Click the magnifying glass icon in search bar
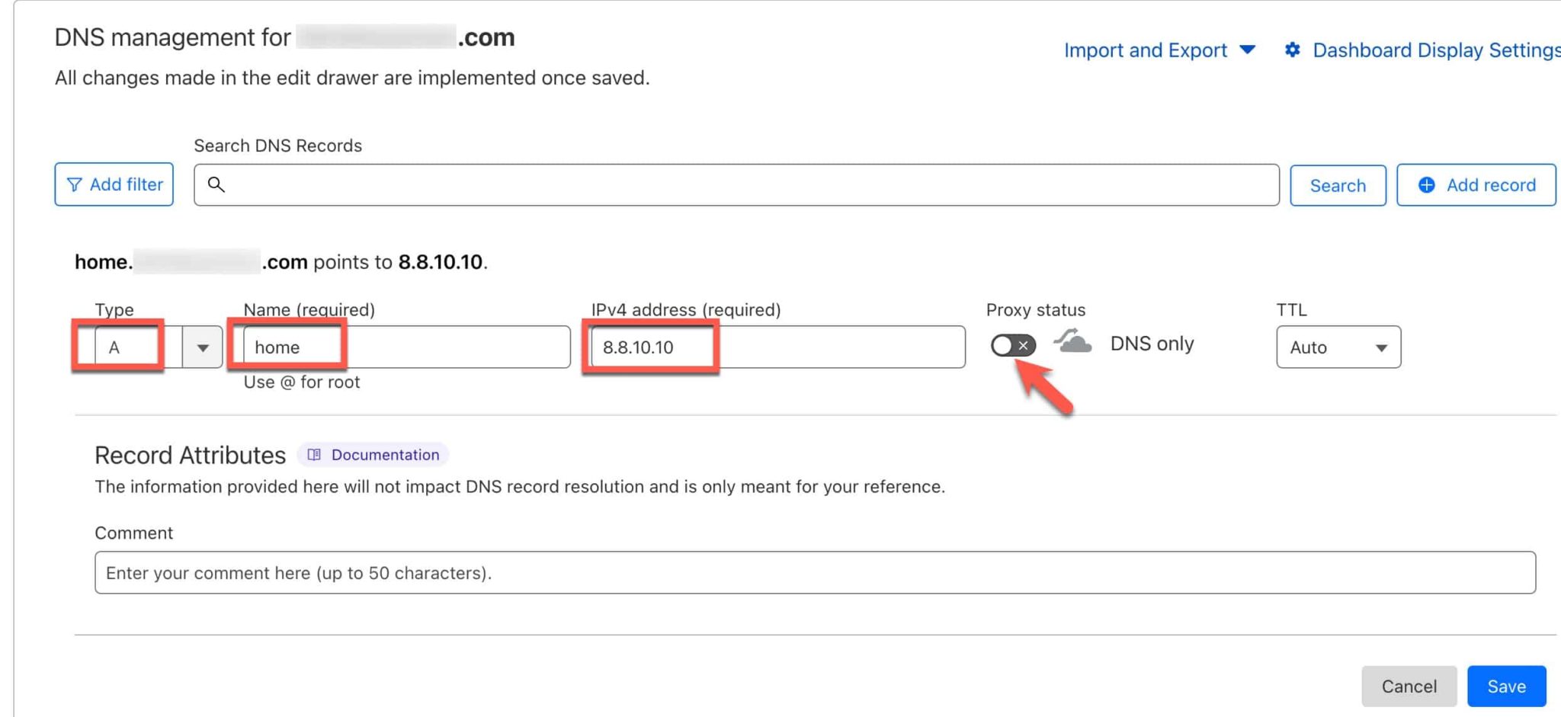 216,185
